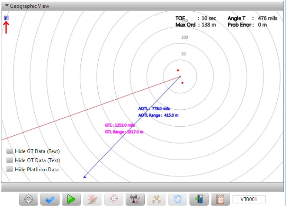
Task: Click the GTL Range 1817.0 m label
Action: point(124,132)
